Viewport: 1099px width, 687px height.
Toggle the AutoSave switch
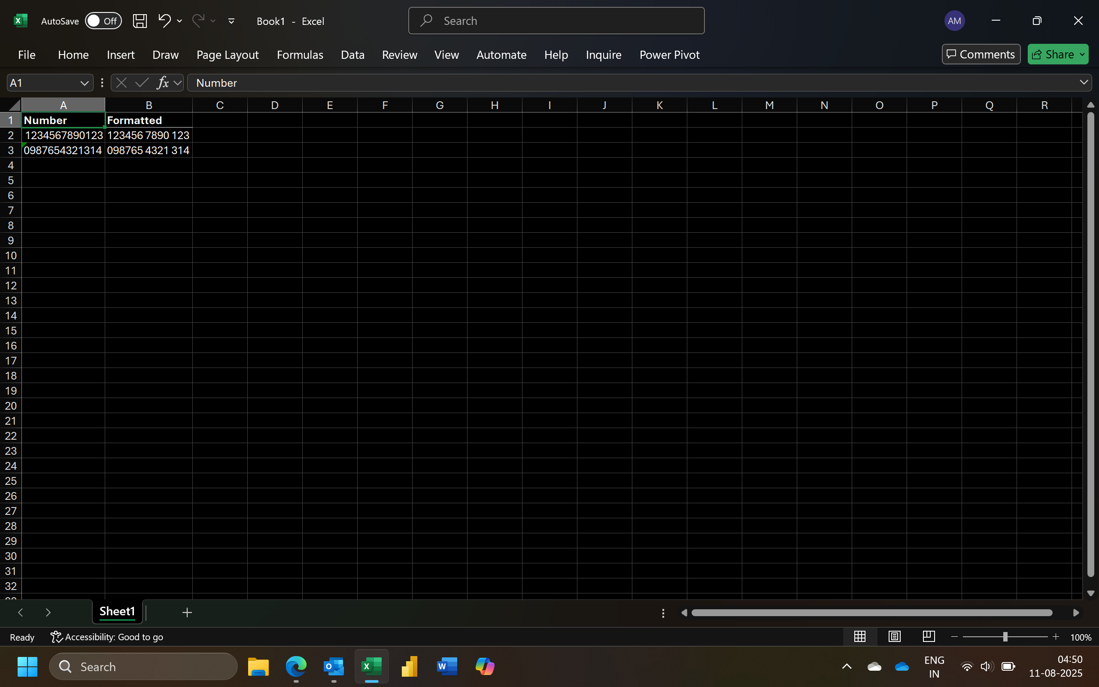click(x=103, y=21)
